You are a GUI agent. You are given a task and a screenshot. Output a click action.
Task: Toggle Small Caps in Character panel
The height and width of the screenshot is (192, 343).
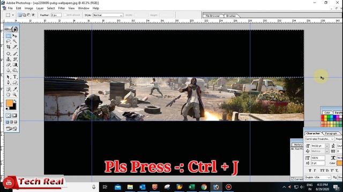point(327,171)
